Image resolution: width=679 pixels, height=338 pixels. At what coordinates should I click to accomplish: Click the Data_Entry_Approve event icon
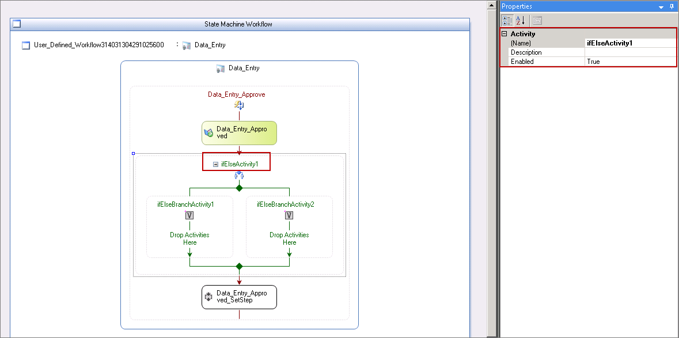coord(239,105)
